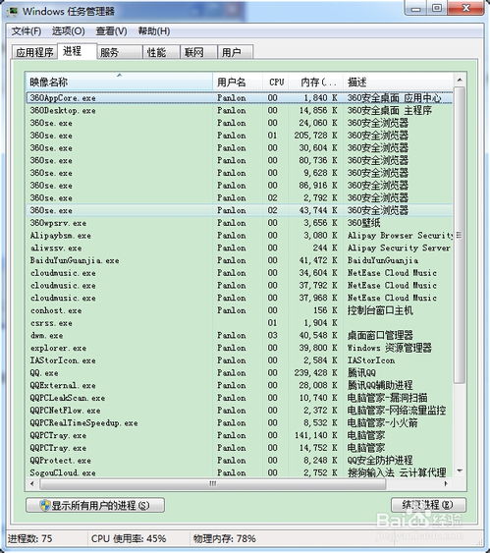Click the horizontal scrollbar thumb
The width and height of the screenshot is (490, 553).
[212, 483]
